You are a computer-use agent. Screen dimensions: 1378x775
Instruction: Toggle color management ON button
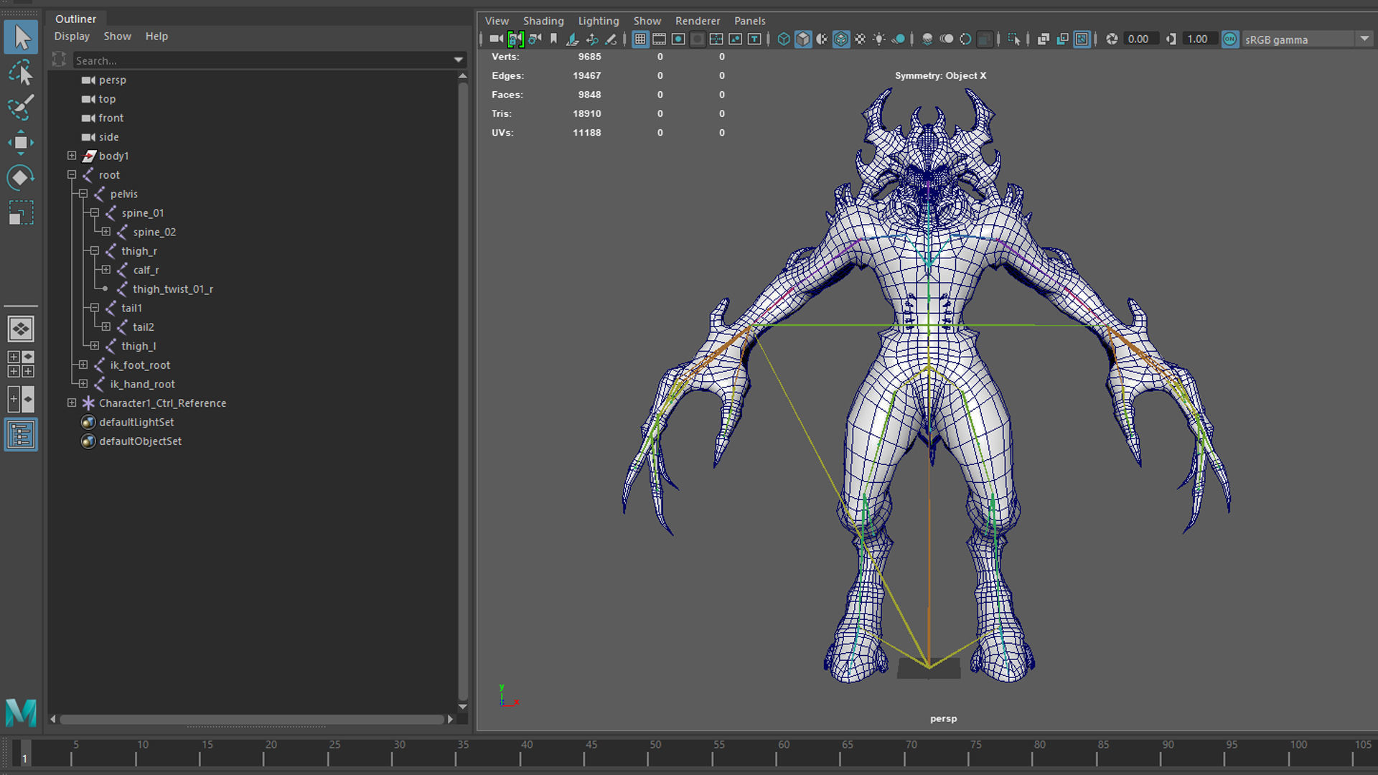[x=1230, y=39]
